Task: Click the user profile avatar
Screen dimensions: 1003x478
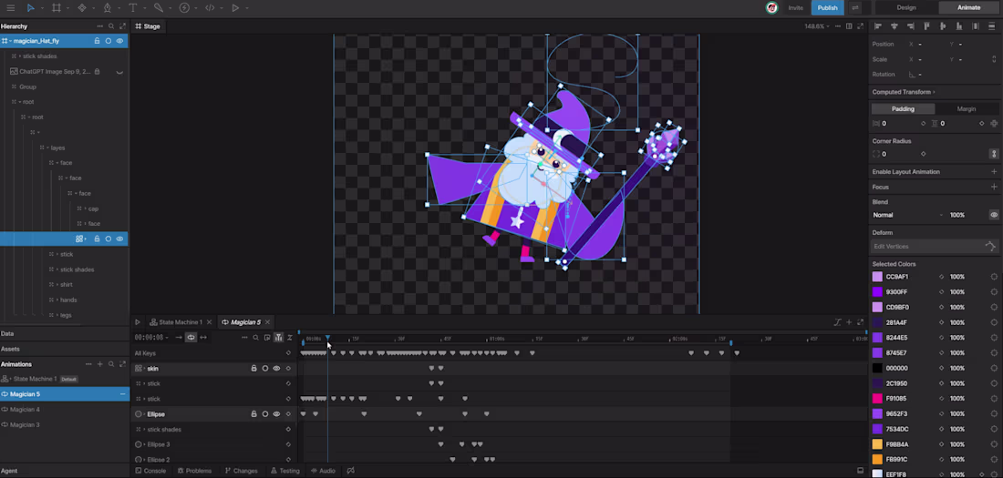Action: pos(772,7)
